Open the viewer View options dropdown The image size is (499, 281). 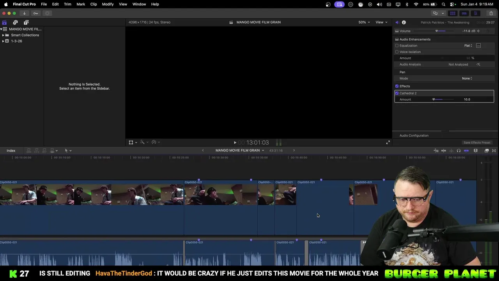pyautogui.click(x=381, y=22)
